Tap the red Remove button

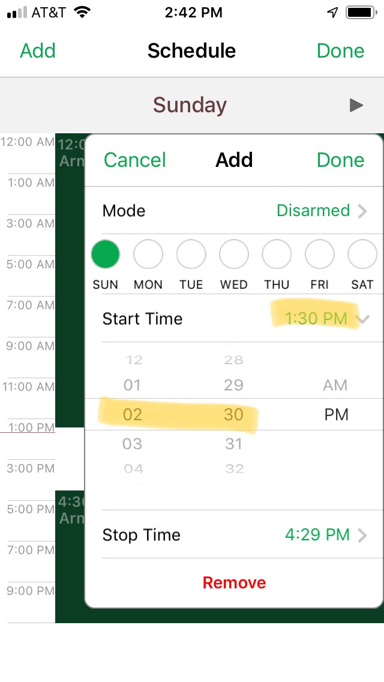(234, 583)
